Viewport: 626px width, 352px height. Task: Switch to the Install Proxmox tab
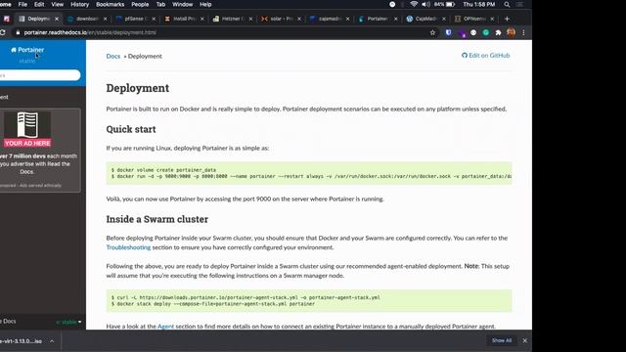[x=184, y=19]
